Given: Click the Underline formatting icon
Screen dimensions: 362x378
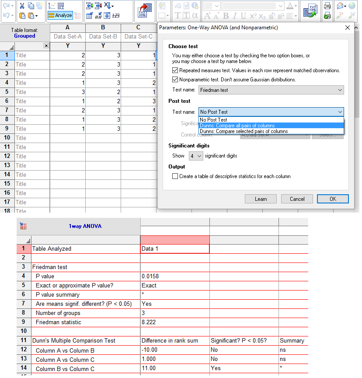Looking at the screenshot, I should coord(243,16).
